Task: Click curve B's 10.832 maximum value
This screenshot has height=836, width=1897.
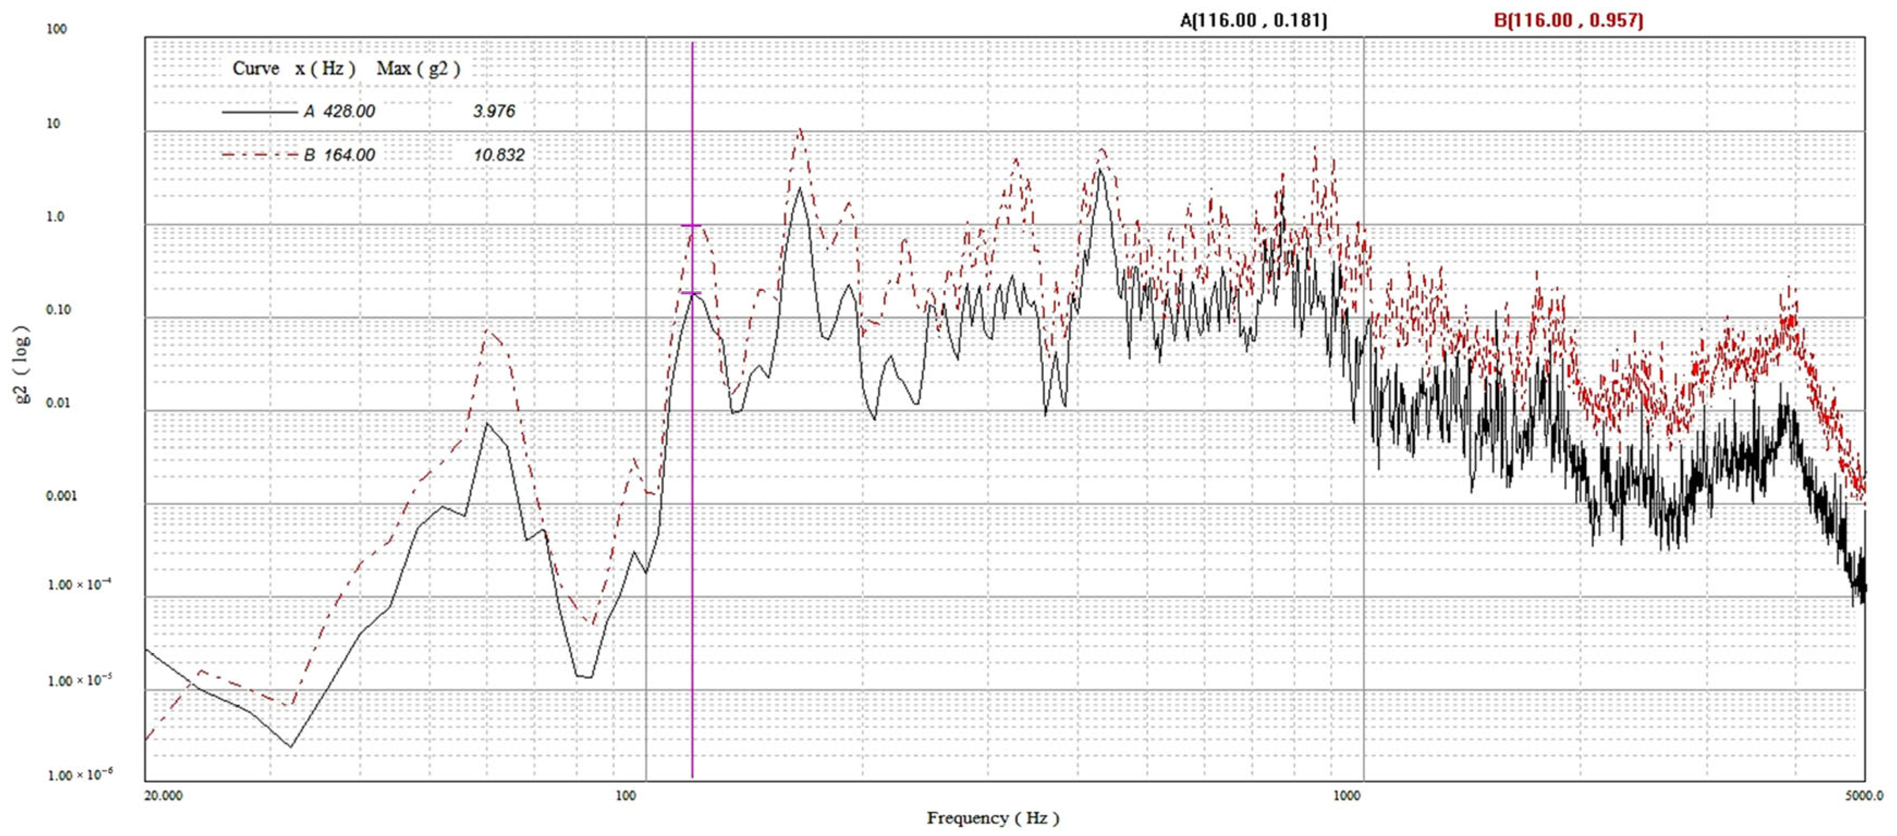Action: pyautogui.click(x=499, y=155)
